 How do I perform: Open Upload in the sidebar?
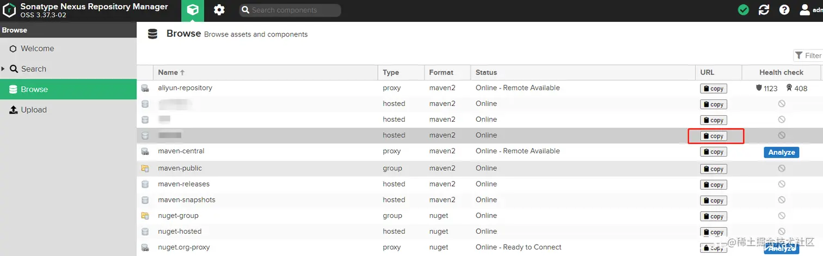point(68,110)
